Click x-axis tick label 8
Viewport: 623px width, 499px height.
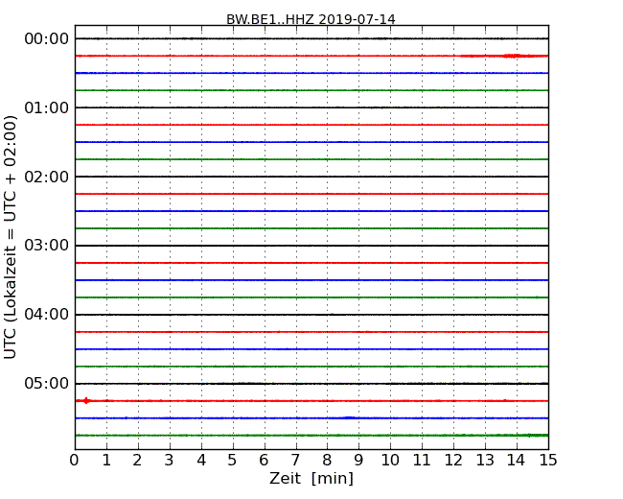point(327,461)
